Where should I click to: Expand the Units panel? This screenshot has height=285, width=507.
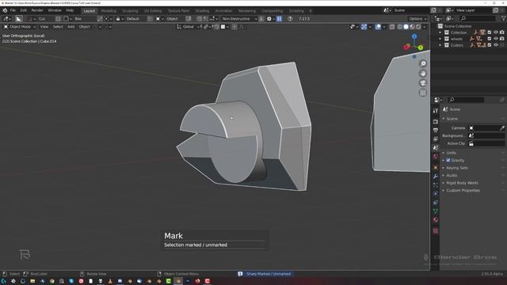coord(451,153)
